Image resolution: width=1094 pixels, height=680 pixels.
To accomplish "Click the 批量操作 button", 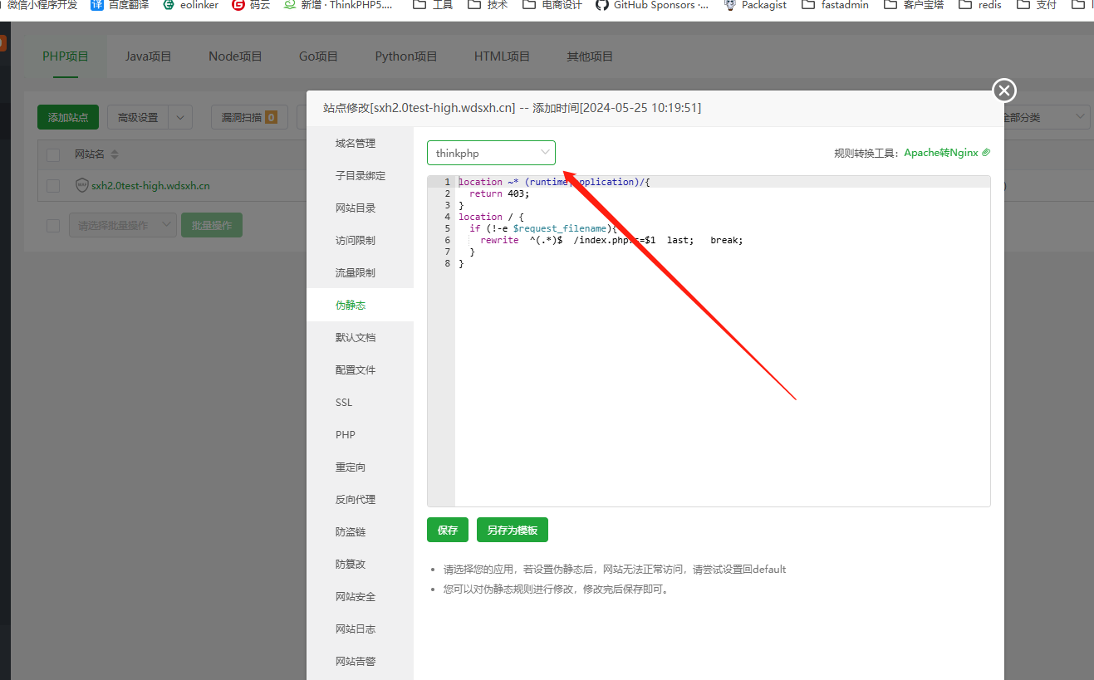I will coord(212,225).
